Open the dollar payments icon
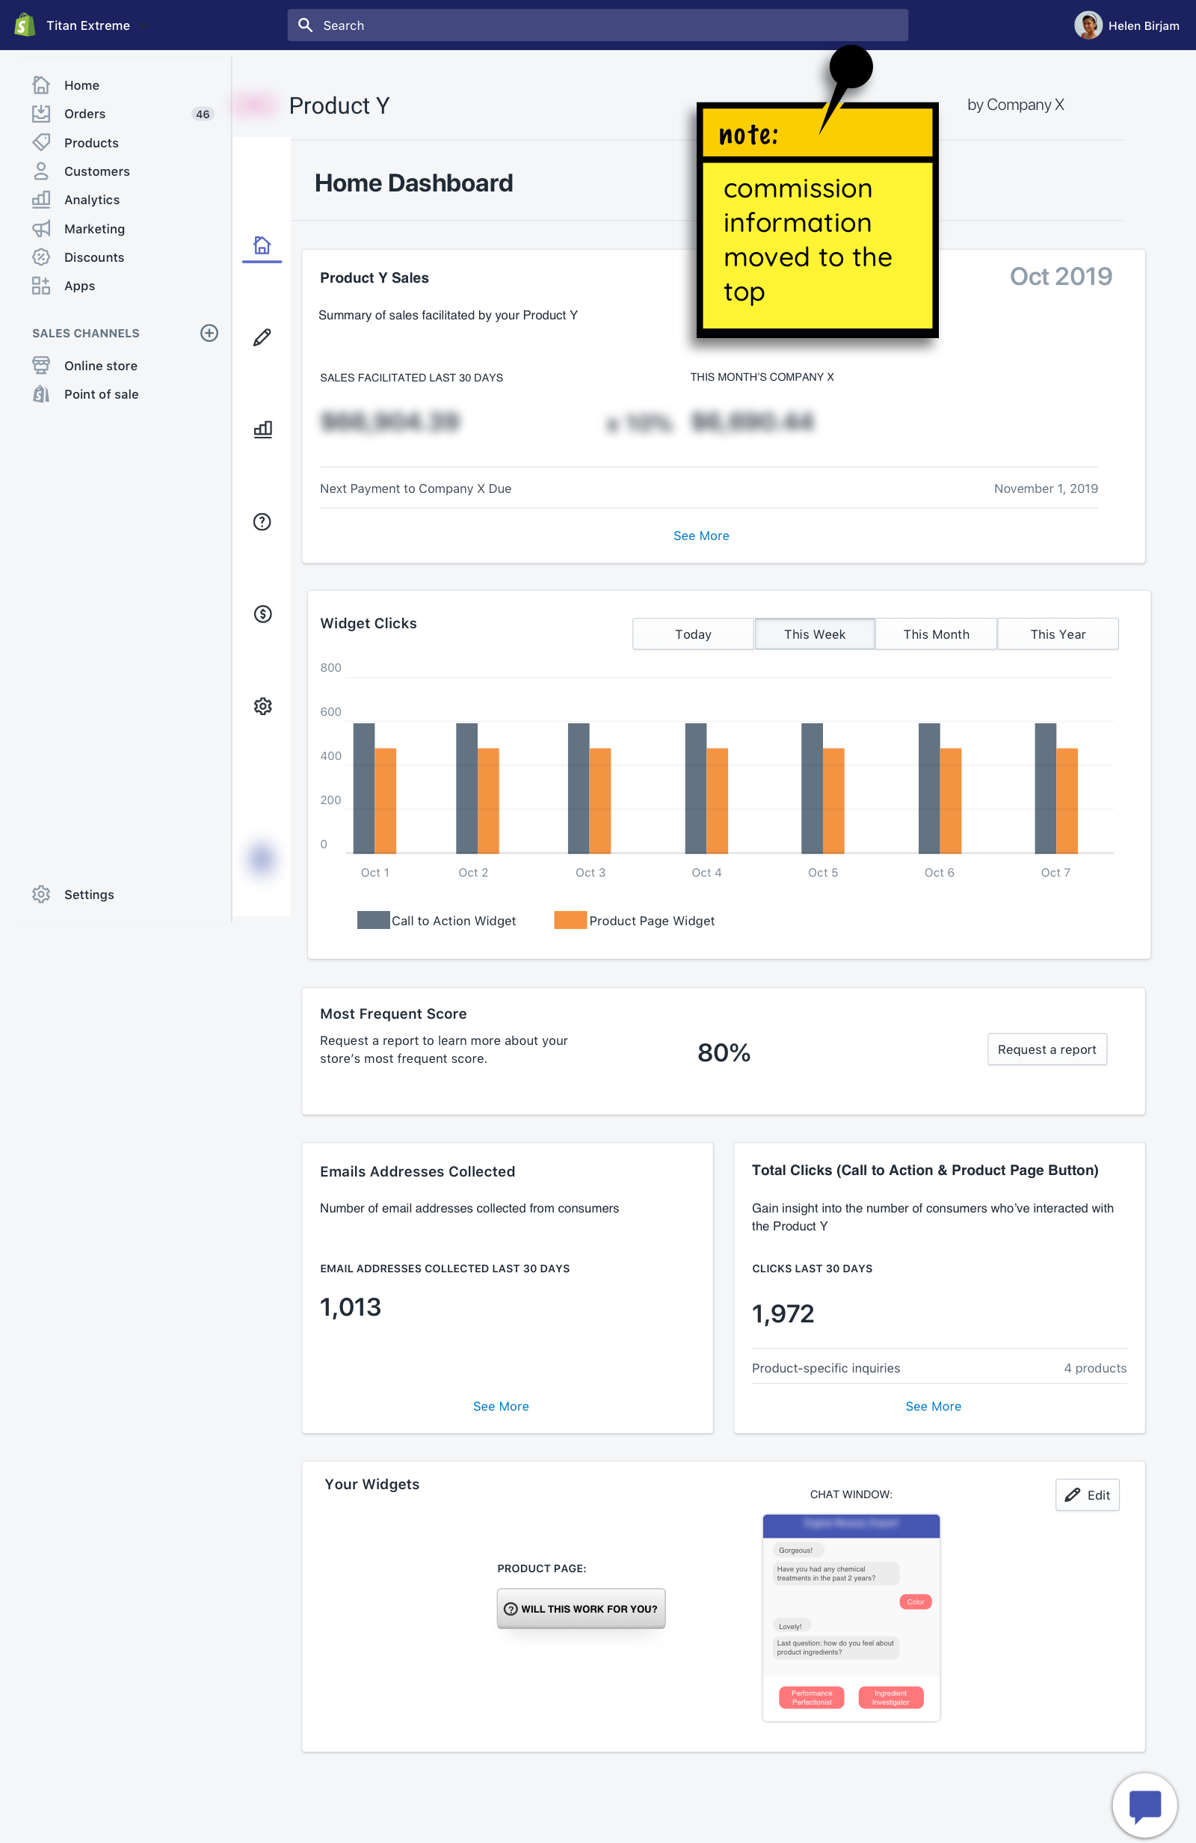1196x1843 pixels. pos(262,614)
